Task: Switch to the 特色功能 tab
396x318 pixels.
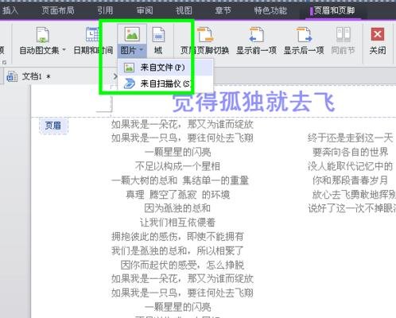Action: coord(270,10)
